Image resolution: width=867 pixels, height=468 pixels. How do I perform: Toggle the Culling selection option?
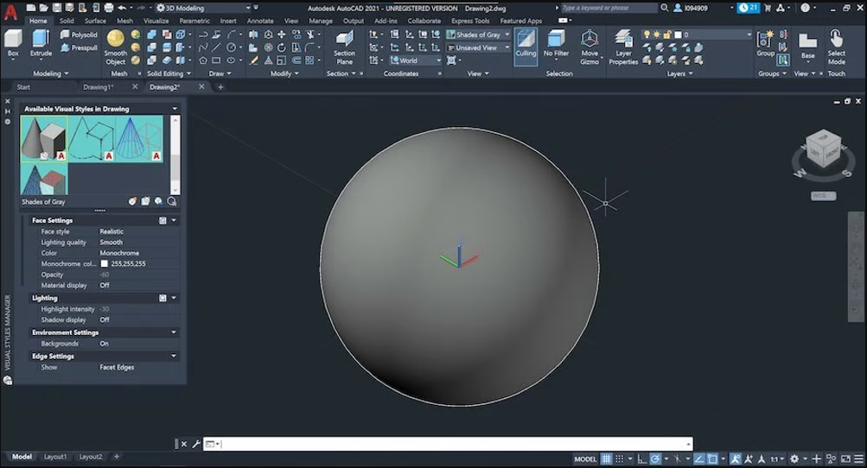click(x=526, y=42)
